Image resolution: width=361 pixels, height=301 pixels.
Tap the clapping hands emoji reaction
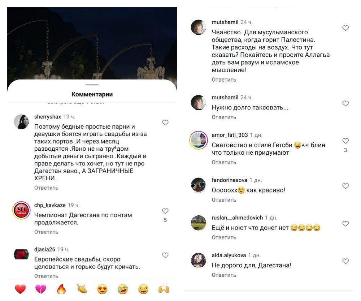point(82,289)
